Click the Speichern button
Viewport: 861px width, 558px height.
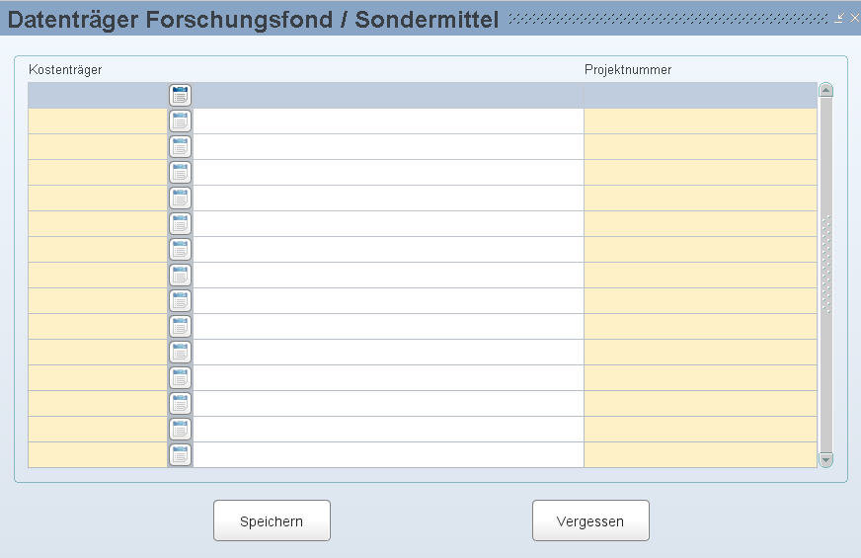(272, 520)
